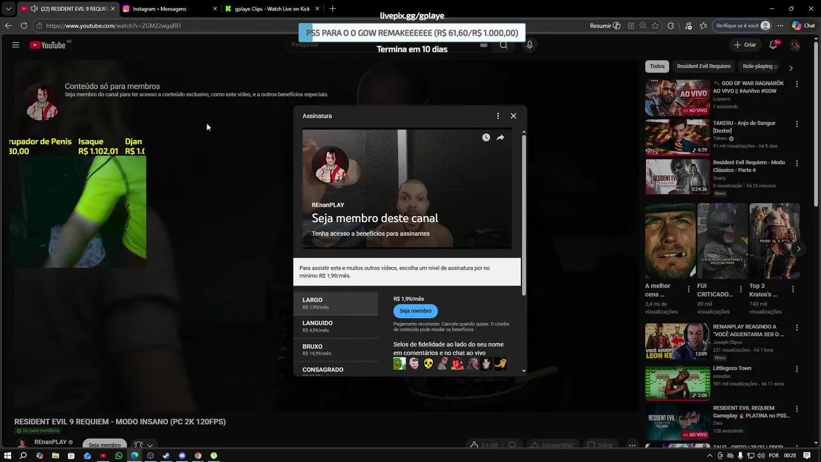Click the YouTube logo

pyautogui.click(x=49, y=45)
